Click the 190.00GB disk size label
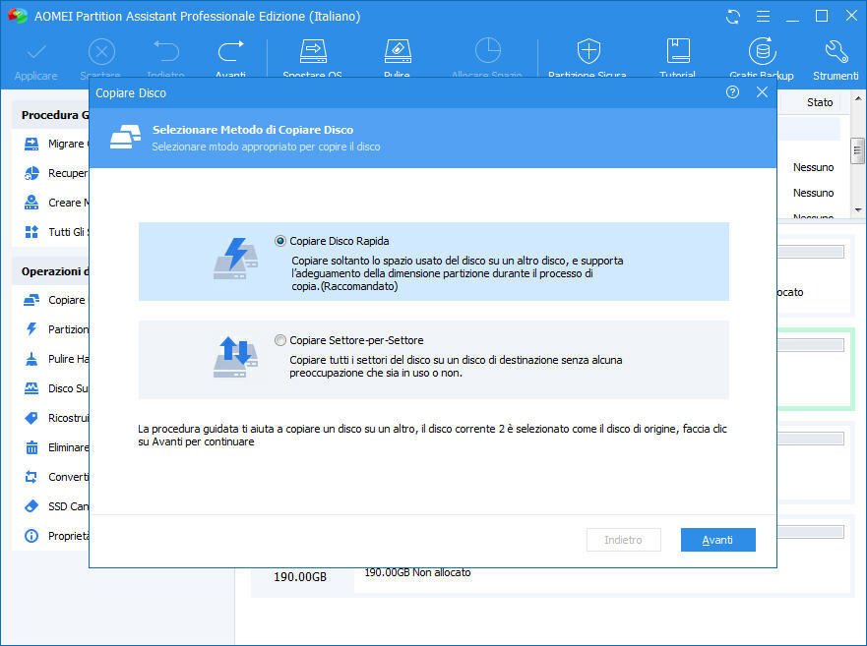The width and height of the screenshot is (867, 646). (300, 577)
